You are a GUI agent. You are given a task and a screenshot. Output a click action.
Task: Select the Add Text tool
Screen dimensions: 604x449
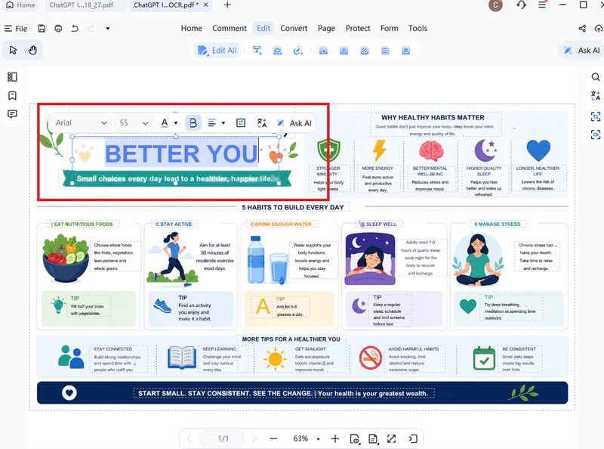pos(257,50)
